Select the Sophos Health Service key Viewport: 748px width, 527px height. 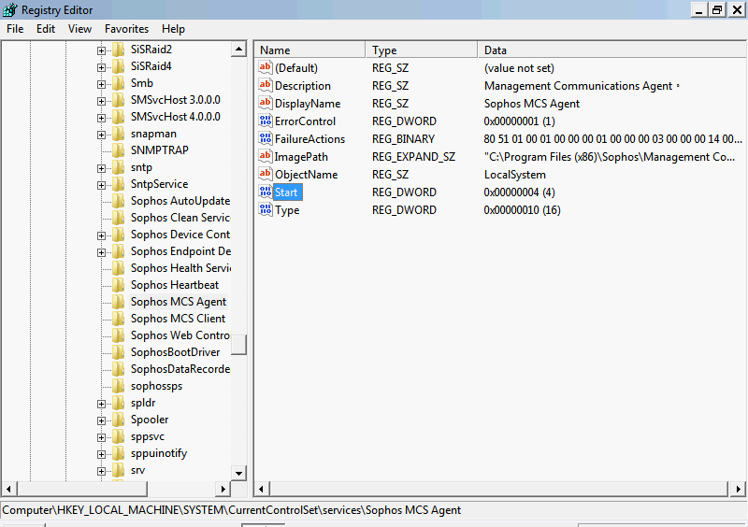click(180, 268)
